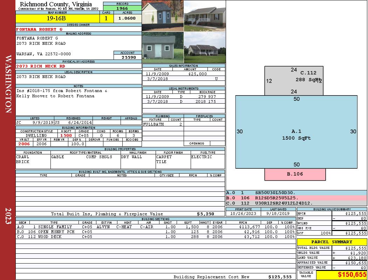Open the gray shed with white door photo

click(163, 47)
